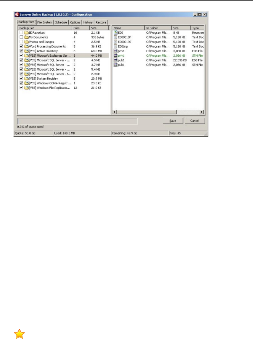Screen dimensions: 253x340
Task: Uncheck Windows COM+ Registration checkbox
Action: click(21, 83)
